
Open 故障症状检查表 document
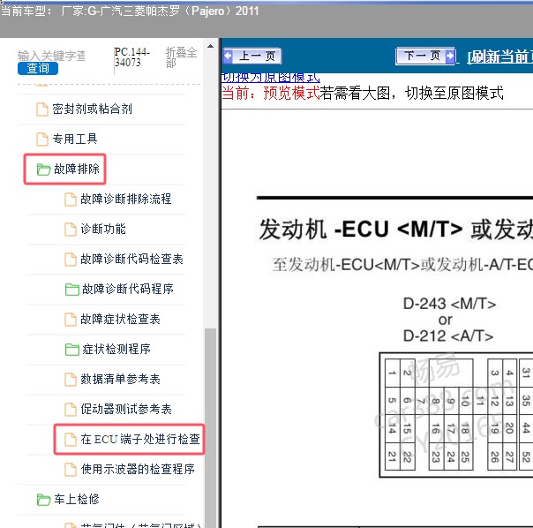(120, 319)
